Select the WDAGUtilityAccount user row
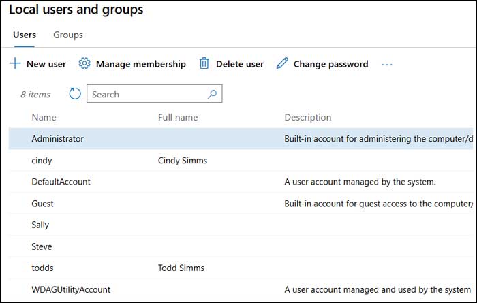Viewport: 477px width, 303px height. tap(241, 289)
